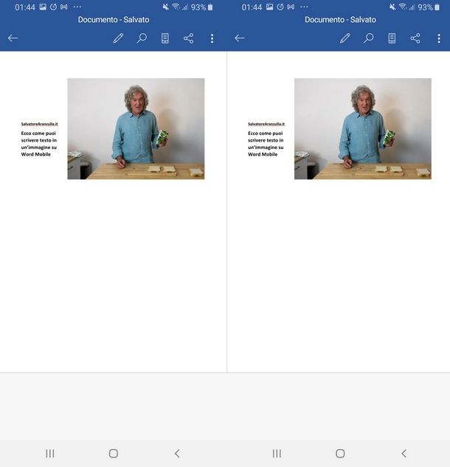The image size is (450, 467).
Task: Tap the back arrow in the right screenshot
Action: (240, 38)
